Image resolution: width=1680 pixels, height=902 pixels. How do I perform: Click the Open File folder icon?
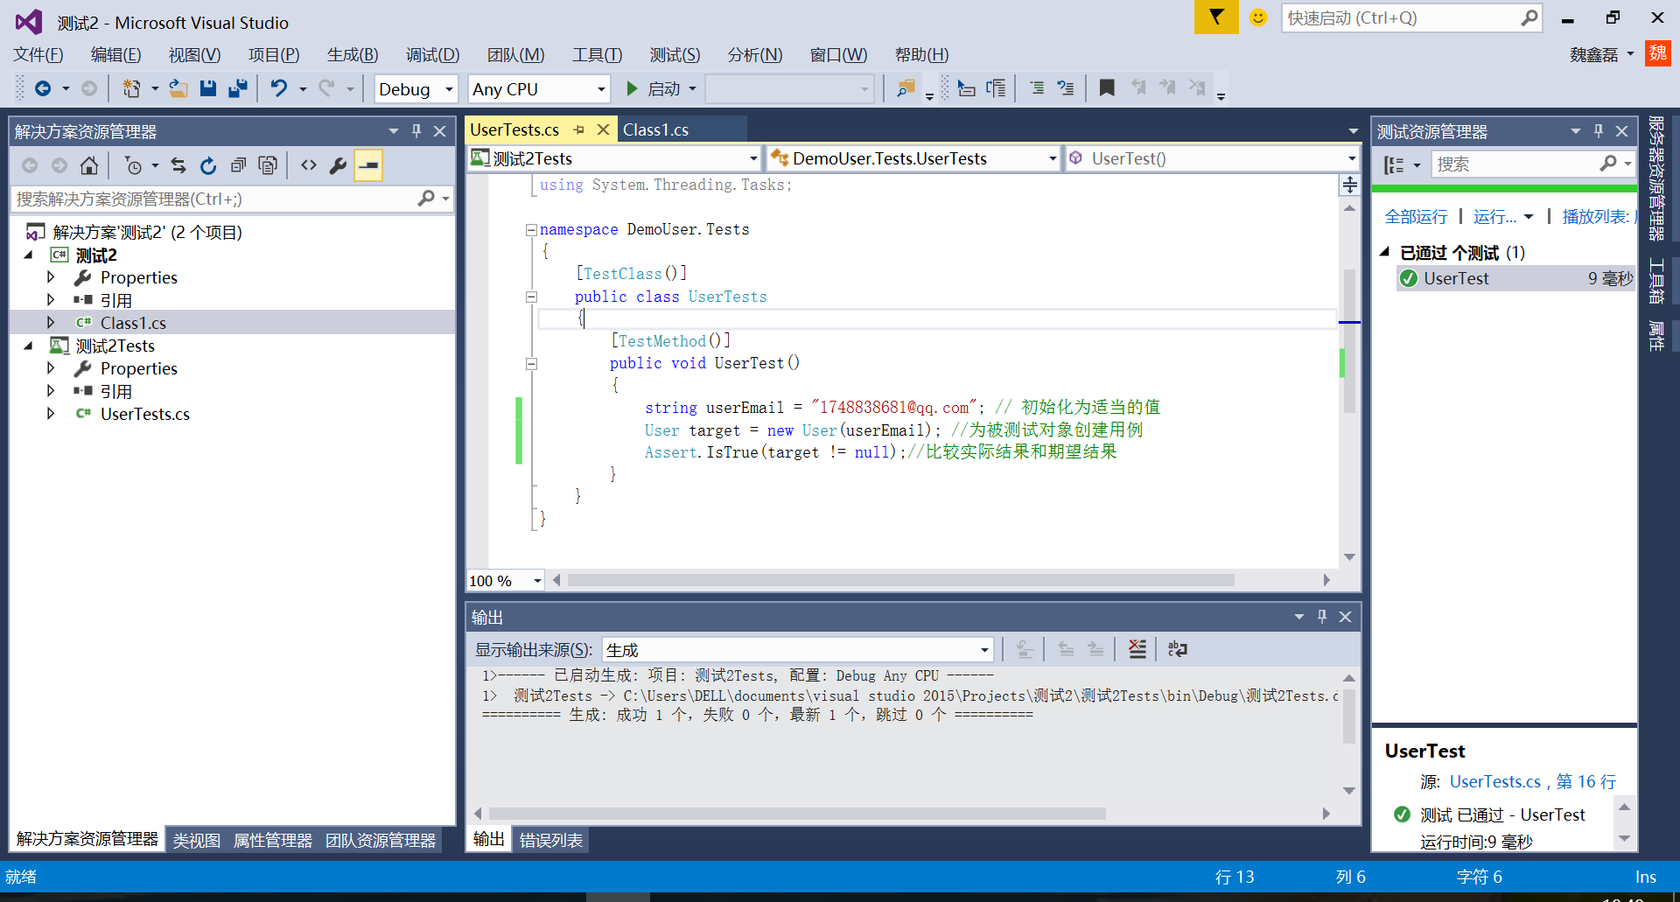[x=178, y=88]
